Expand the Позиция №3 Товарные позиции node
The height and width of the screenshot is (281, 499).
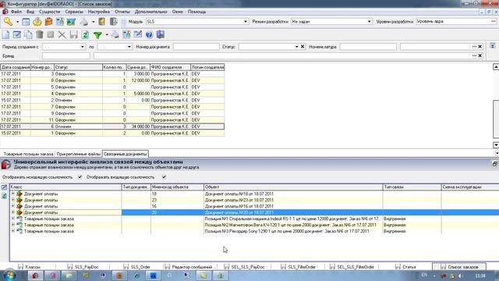coord(13,231)
